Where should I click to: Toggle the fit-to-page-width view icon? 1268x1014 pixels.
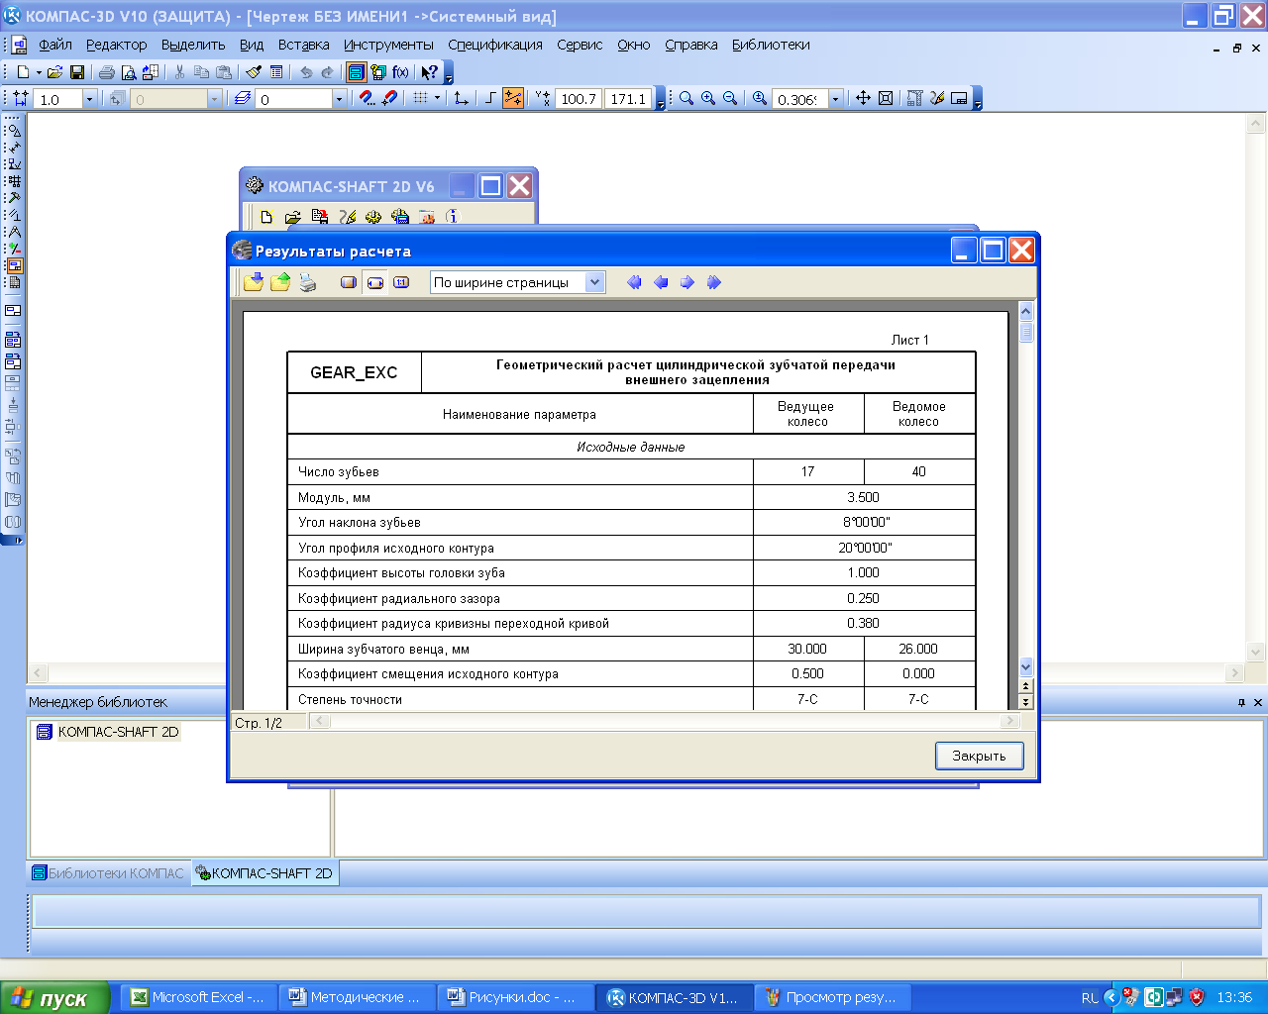pyautogui.click(x=374, y=282)
